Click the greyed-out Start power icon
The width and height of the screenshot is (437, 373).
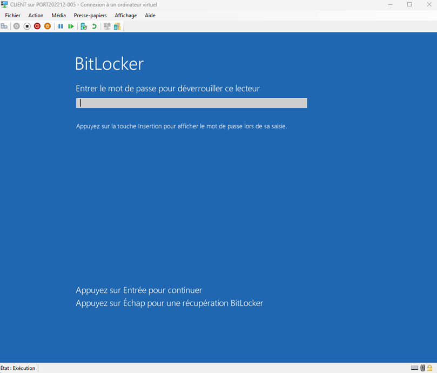tap(17, 26)
